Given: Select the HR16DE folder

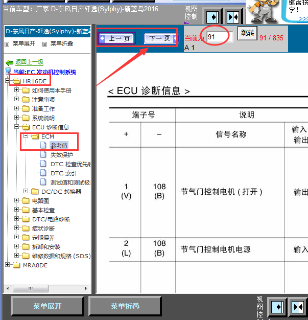Looking at the screenshot, I should (35, 81).
